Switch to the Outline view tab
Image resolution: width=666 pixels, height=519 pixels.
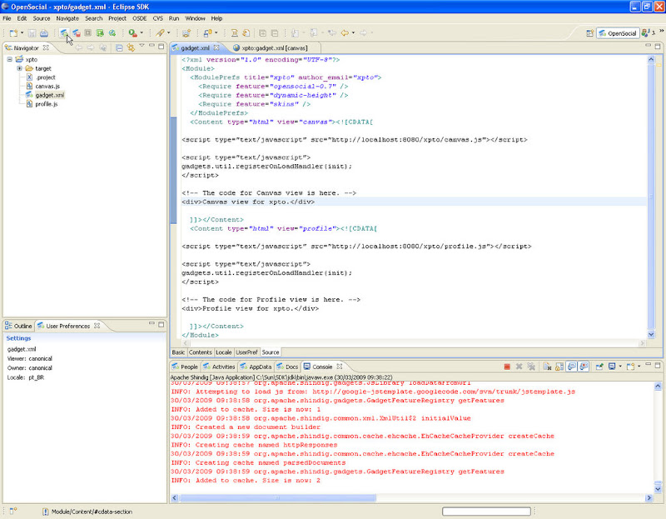coord(18,326)
